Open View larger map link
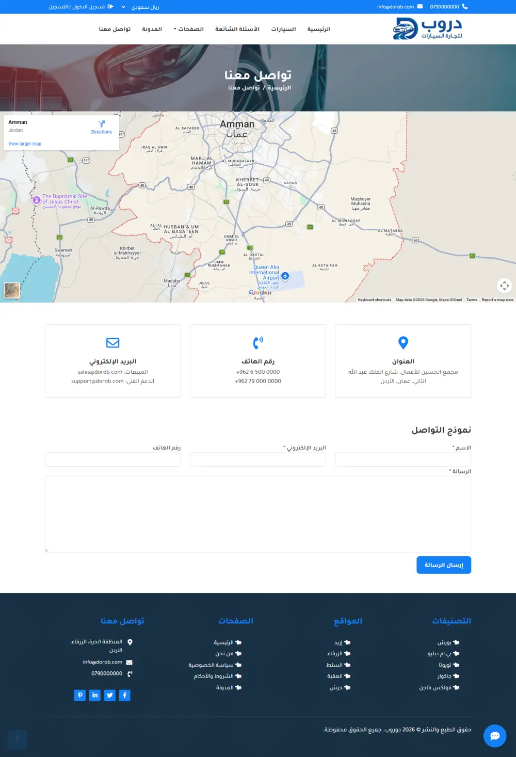This screenshot has width=516, height=757. click(24, 144)
